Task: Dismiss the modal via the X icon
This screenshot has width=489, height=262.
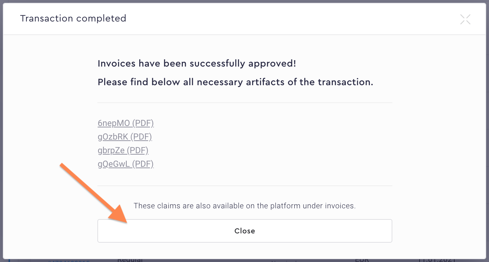Action: click(465, 19)
